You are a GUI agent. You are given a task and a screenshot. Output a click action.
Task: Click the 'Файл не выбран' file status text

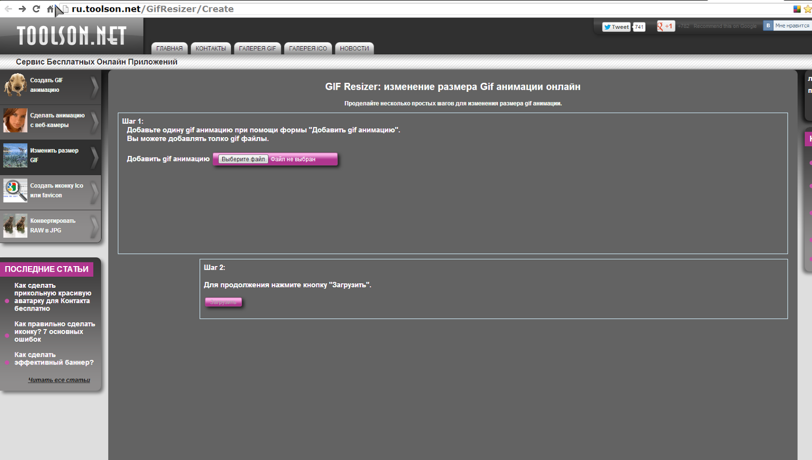pos(293,159)
